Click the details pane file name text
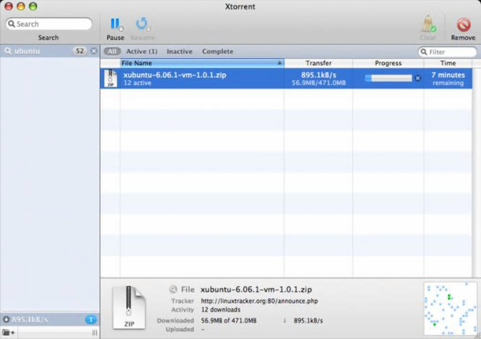This screenshot has width=481, height=339. (256, 290)
